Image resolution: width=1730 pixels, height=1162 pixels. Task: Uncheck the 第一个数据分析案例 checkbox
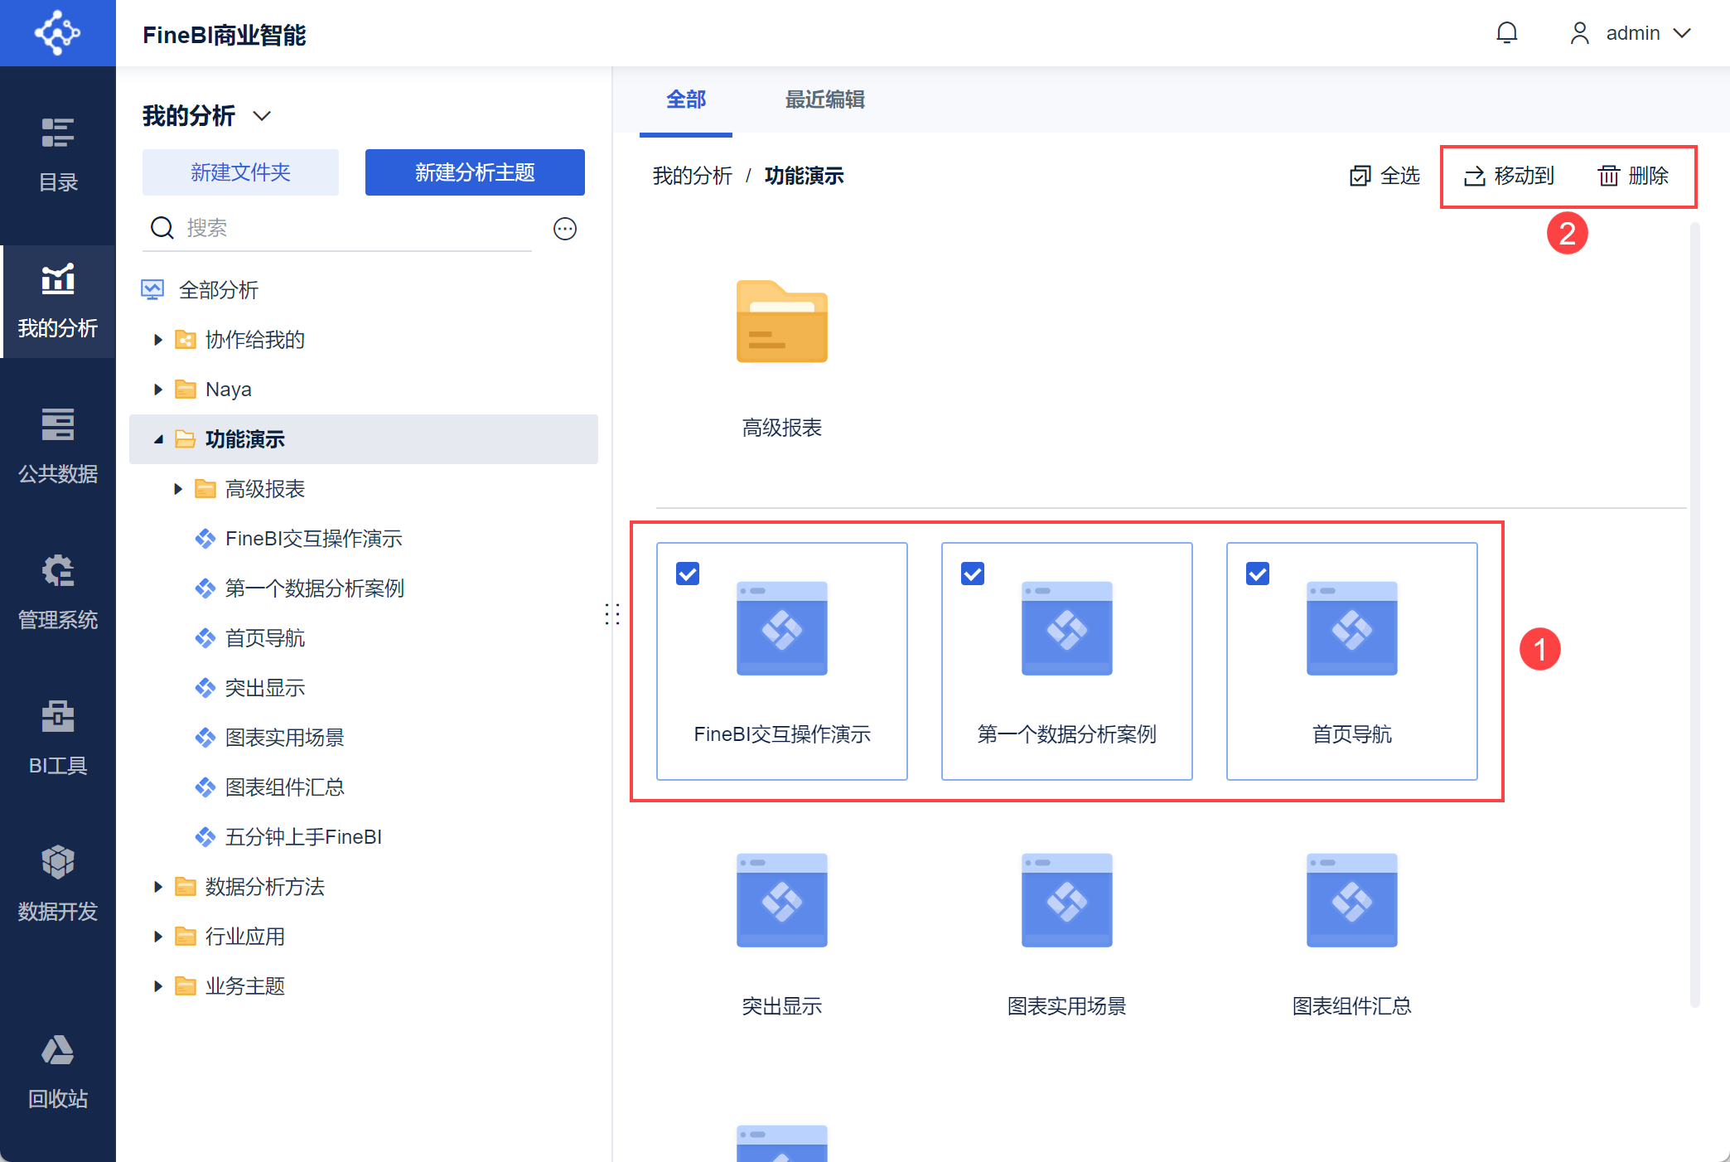973,574
